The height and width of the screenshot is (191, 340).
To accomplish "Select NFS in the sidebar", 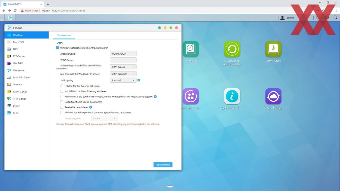I will (x=26, y=49).
